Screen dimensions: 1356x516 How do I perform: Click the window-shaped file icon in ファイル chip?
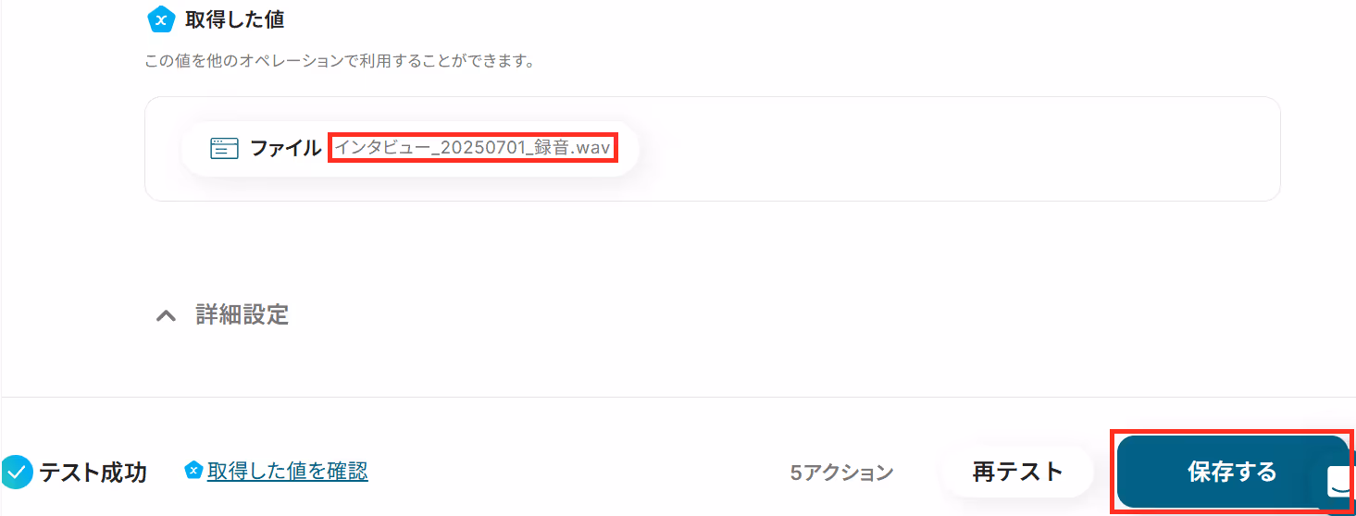(225, 148)
